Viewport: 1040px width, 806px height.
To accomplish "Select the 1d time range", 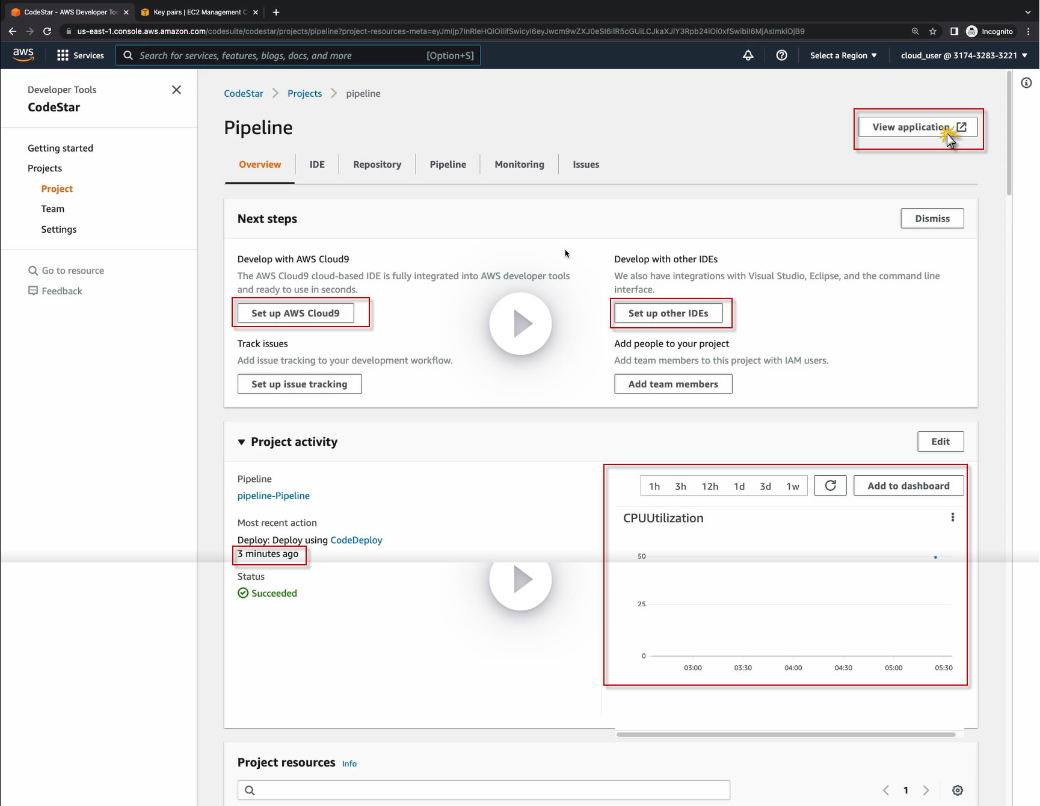I will [x=739, y=486].
